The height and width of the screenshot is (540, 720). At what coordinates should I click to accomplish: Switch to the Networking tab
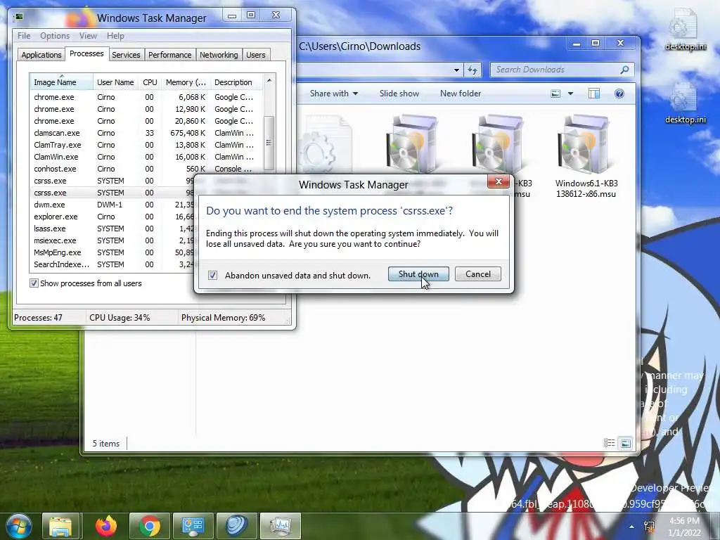[x=219, y=55]
